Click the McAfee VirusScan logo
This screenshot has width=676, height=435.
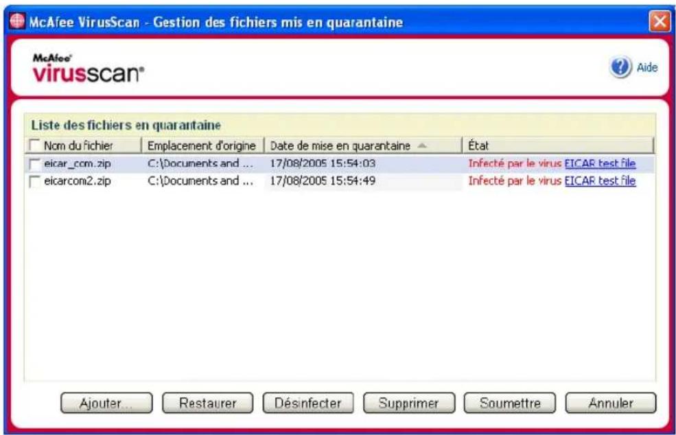point(89,68)
